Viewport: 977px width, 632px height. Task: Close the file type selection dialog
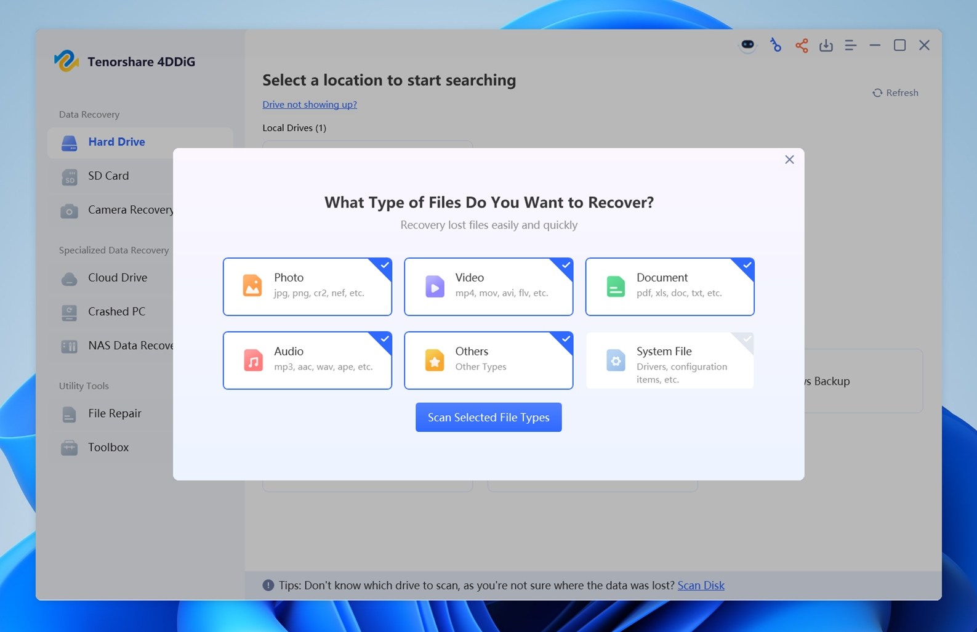[x=789, y=160]
